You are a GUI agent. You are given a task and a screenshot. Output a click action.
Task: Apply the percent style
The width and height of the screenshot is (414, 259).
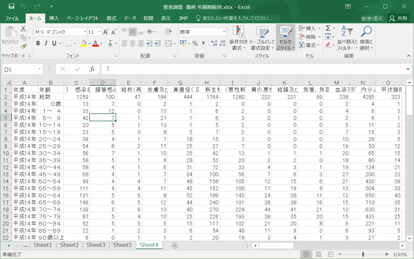click(195, 43)
